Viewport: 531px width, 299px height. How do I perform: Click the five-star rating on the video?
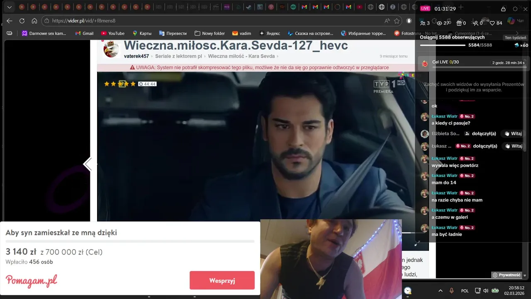coord(120,84)
